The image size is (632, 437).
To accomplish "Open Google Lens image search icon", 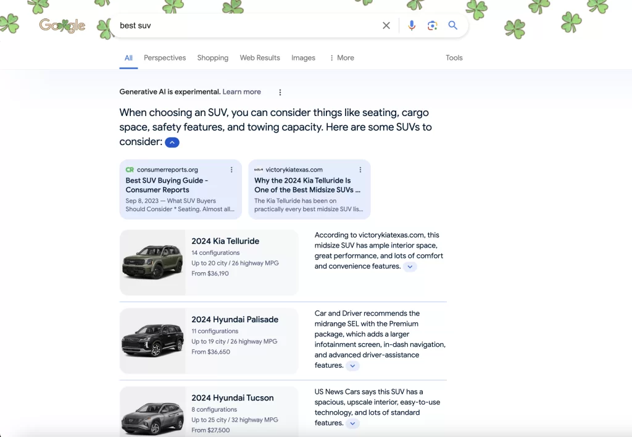I will click(432, 25).
